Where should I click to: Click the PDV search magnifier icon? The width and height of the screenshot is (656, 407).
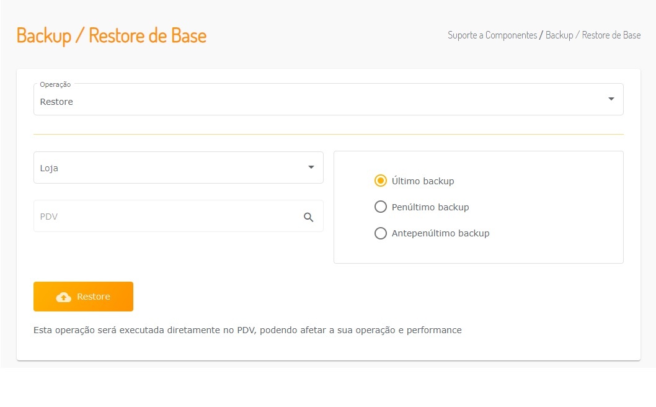[x=309, y=217]
